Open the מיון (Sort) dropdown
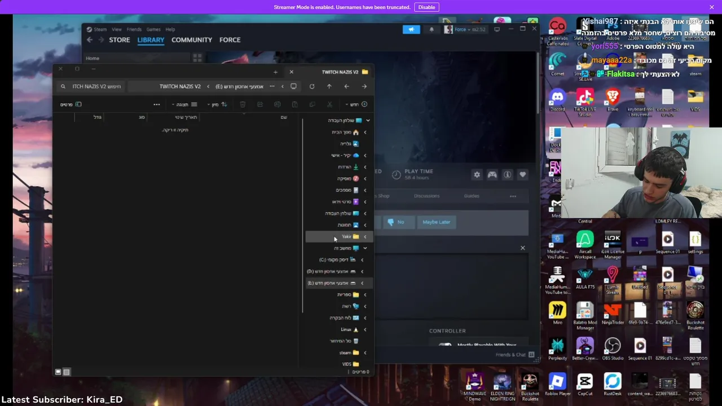The width and height of the screenshot is (722, 406). click(x=217, y=104)
